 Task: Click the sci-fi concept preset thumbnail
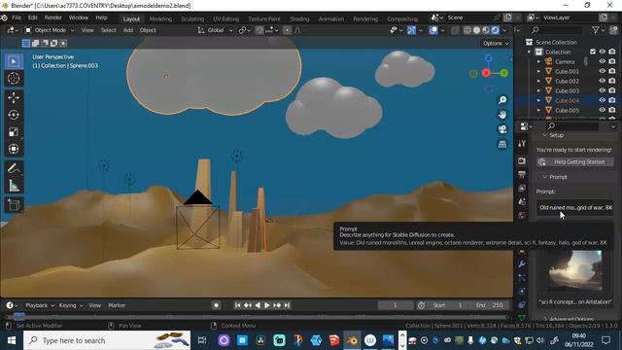point(575,271)
